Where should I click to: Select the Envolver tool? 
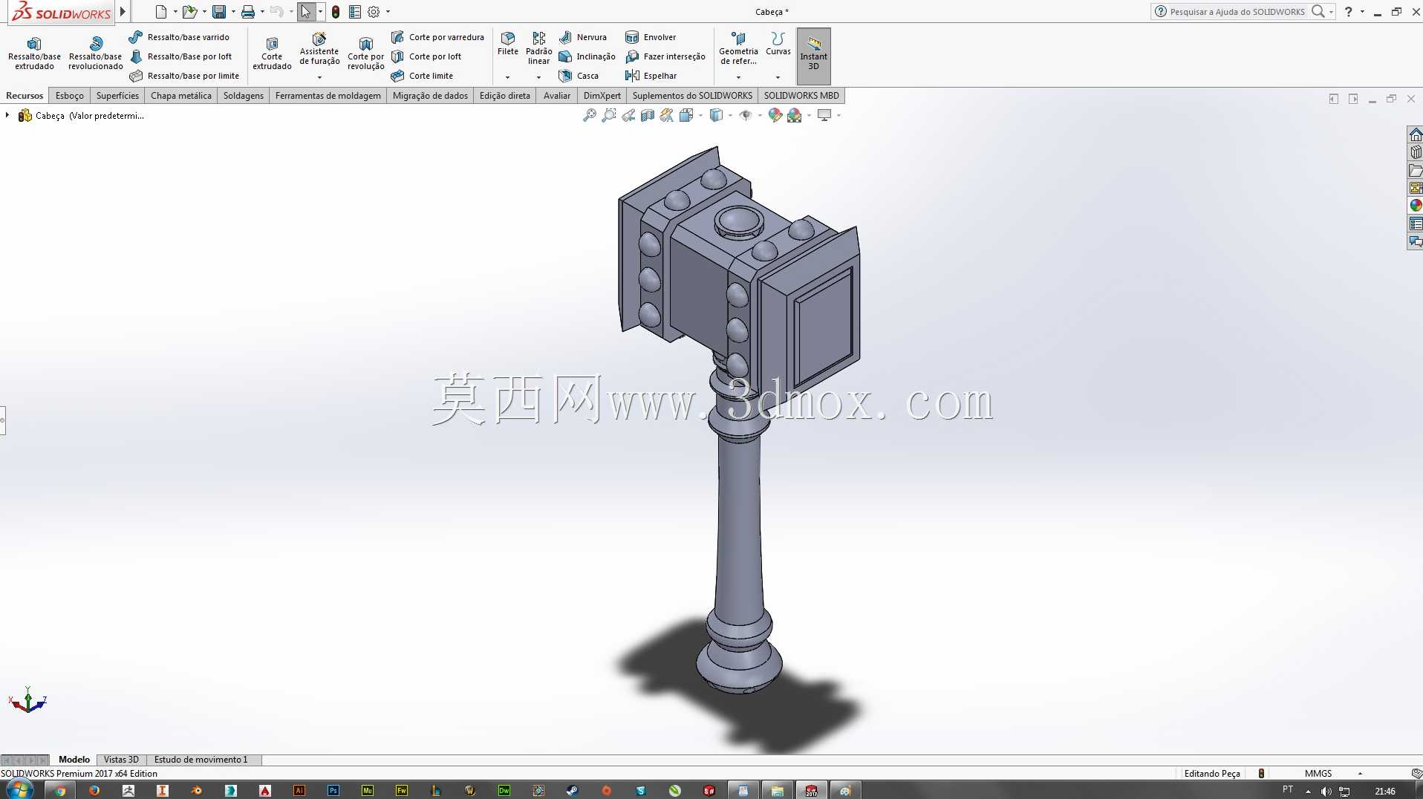651,37
